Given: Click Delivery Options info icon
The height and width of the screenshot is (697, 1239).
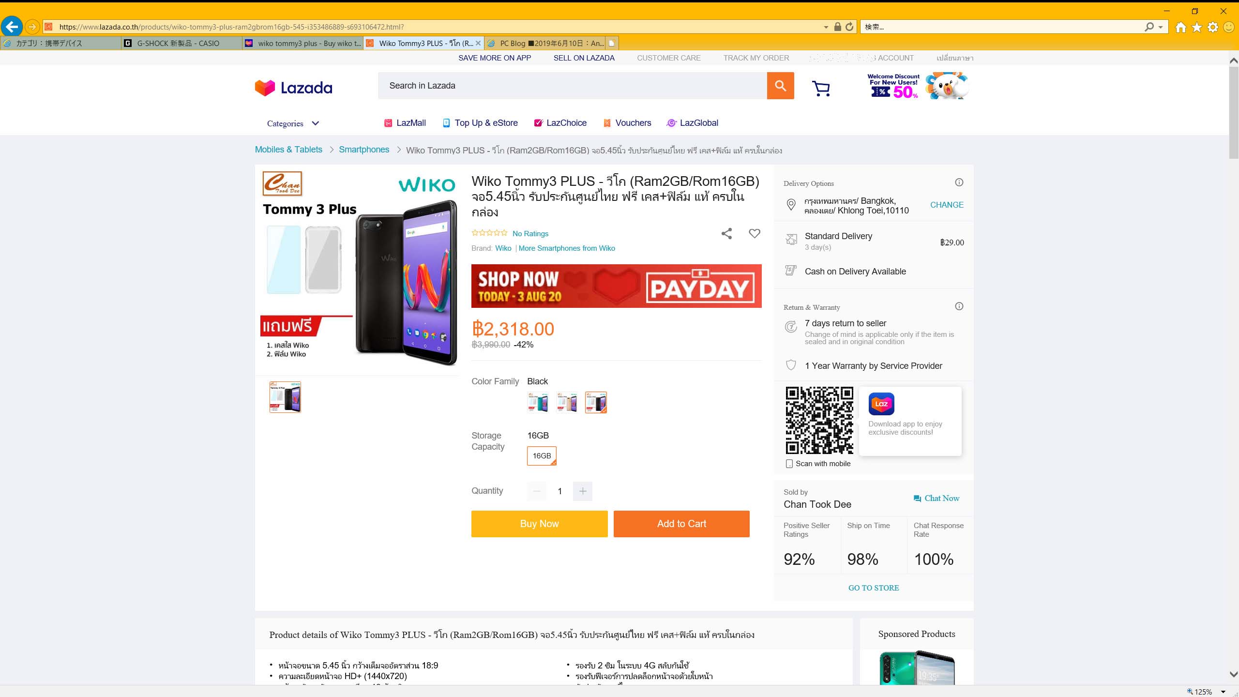Looking at the screenshot, I should point(959,182).
